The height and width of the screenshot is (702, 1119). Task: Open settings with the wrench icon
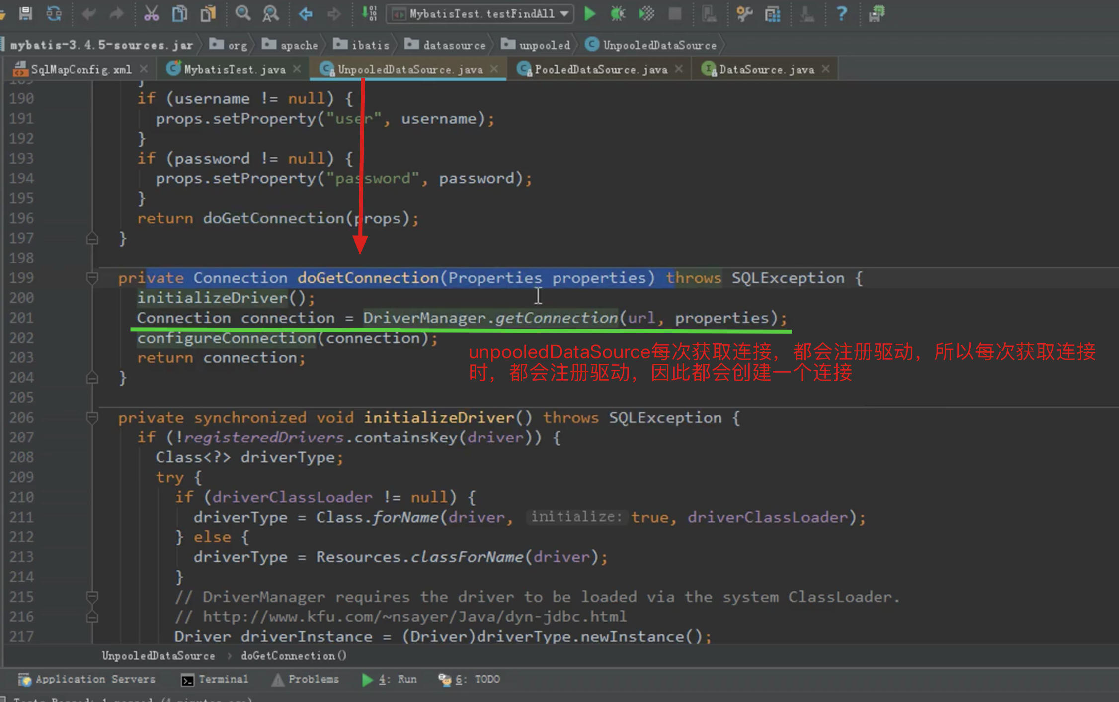744,13
